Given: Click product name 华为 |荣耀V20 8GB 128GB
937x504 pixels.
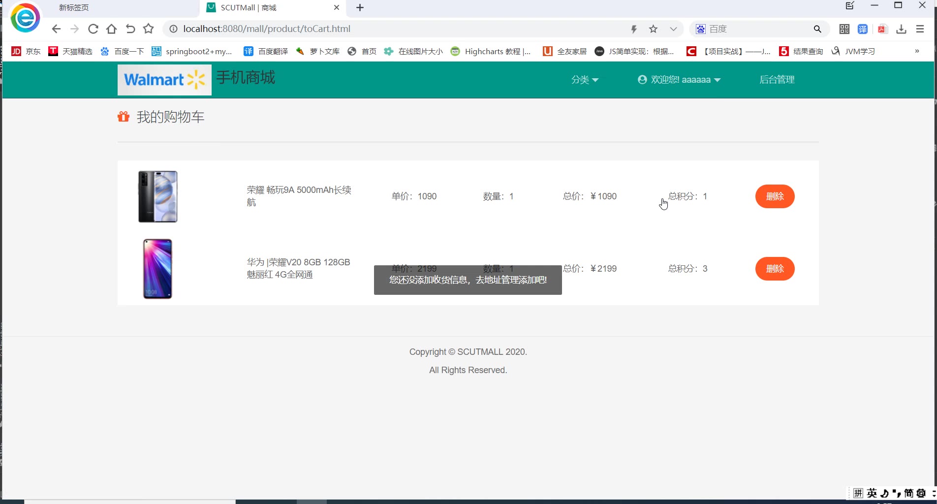Looking at the screenshot, I should coord(299,268).
